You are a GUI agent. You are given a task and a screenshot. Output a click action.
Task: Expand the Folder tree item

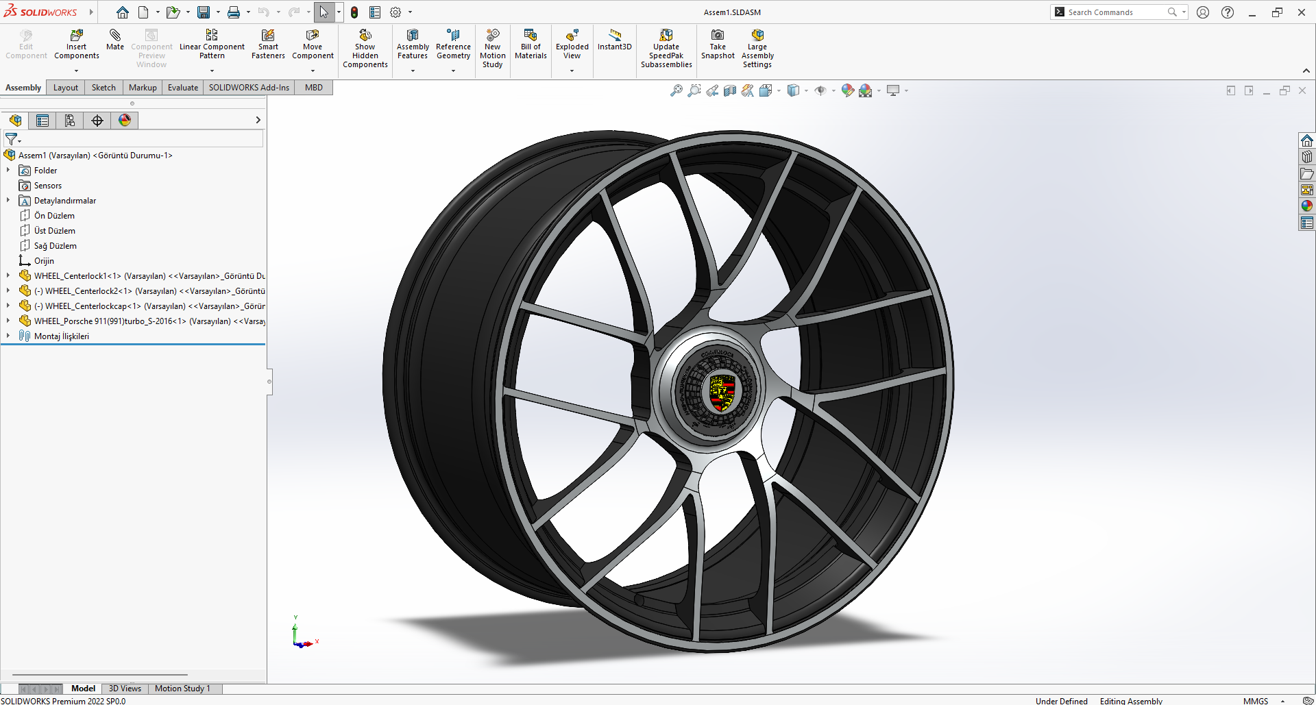pyautogui.click(x=8, y=170)
